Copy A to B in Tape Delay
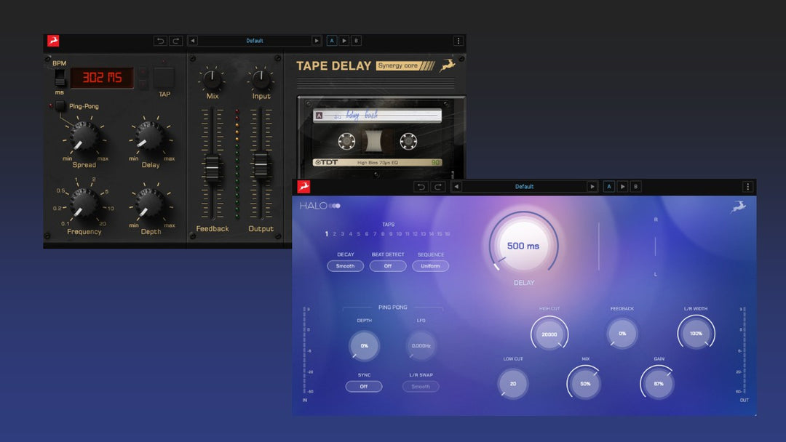The height and width of the screenshot is (442, 786). (344, 41)
